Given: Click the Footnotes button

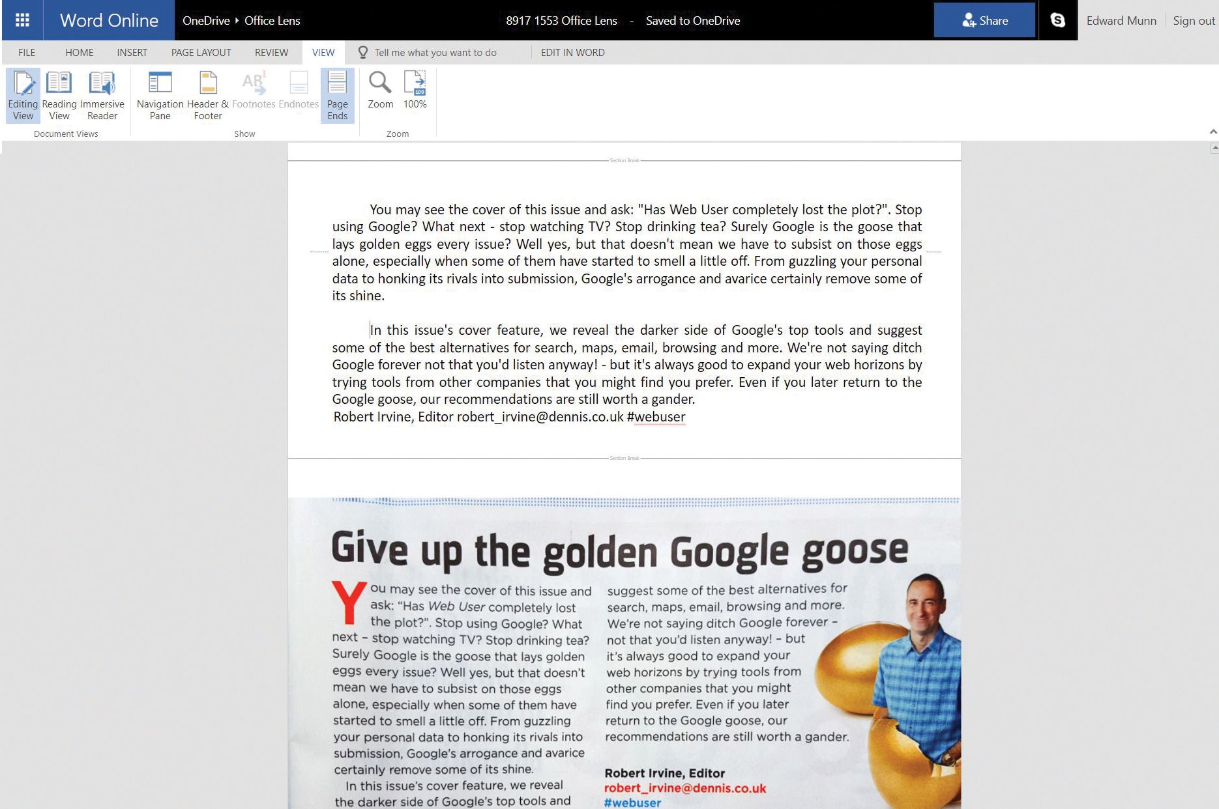Looking at the screenshot, I should [254, 91].
